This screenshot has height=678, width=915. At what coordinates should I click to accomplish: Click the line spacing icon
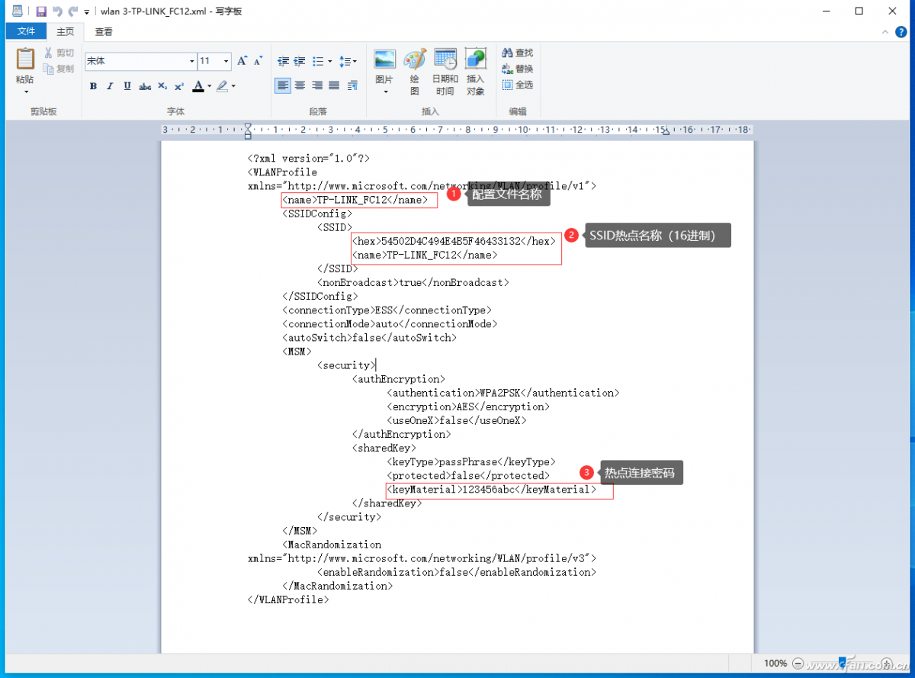click(x=345, y=61)
